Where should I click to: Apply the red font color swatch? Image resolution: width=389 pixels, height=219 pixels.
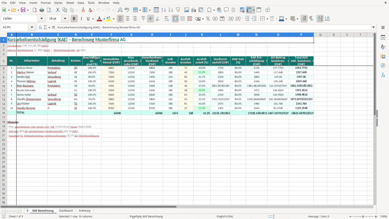(x=100, y=19)
